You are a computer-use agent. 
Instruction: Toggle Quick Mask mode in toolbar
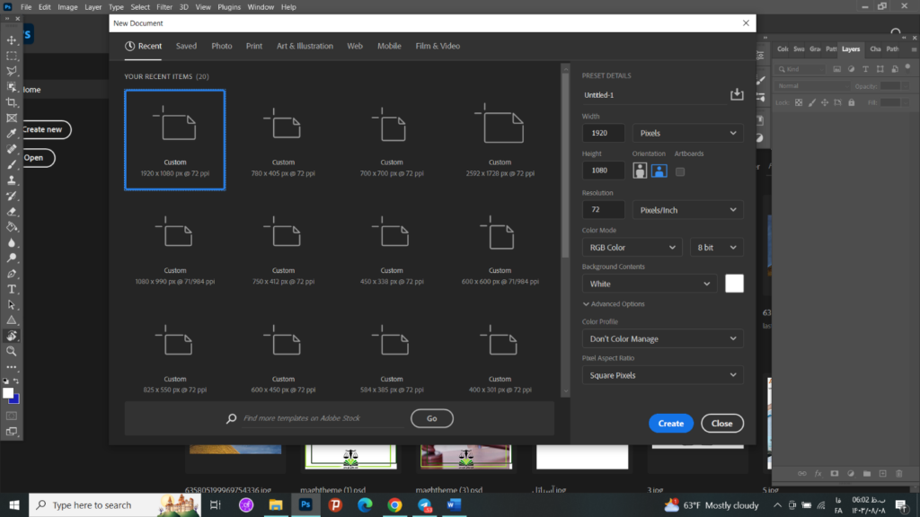(12, 416)
